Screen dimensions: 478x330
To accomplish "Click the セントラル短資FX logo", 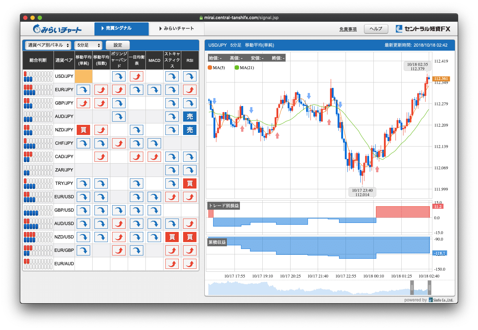I will 423,29.
